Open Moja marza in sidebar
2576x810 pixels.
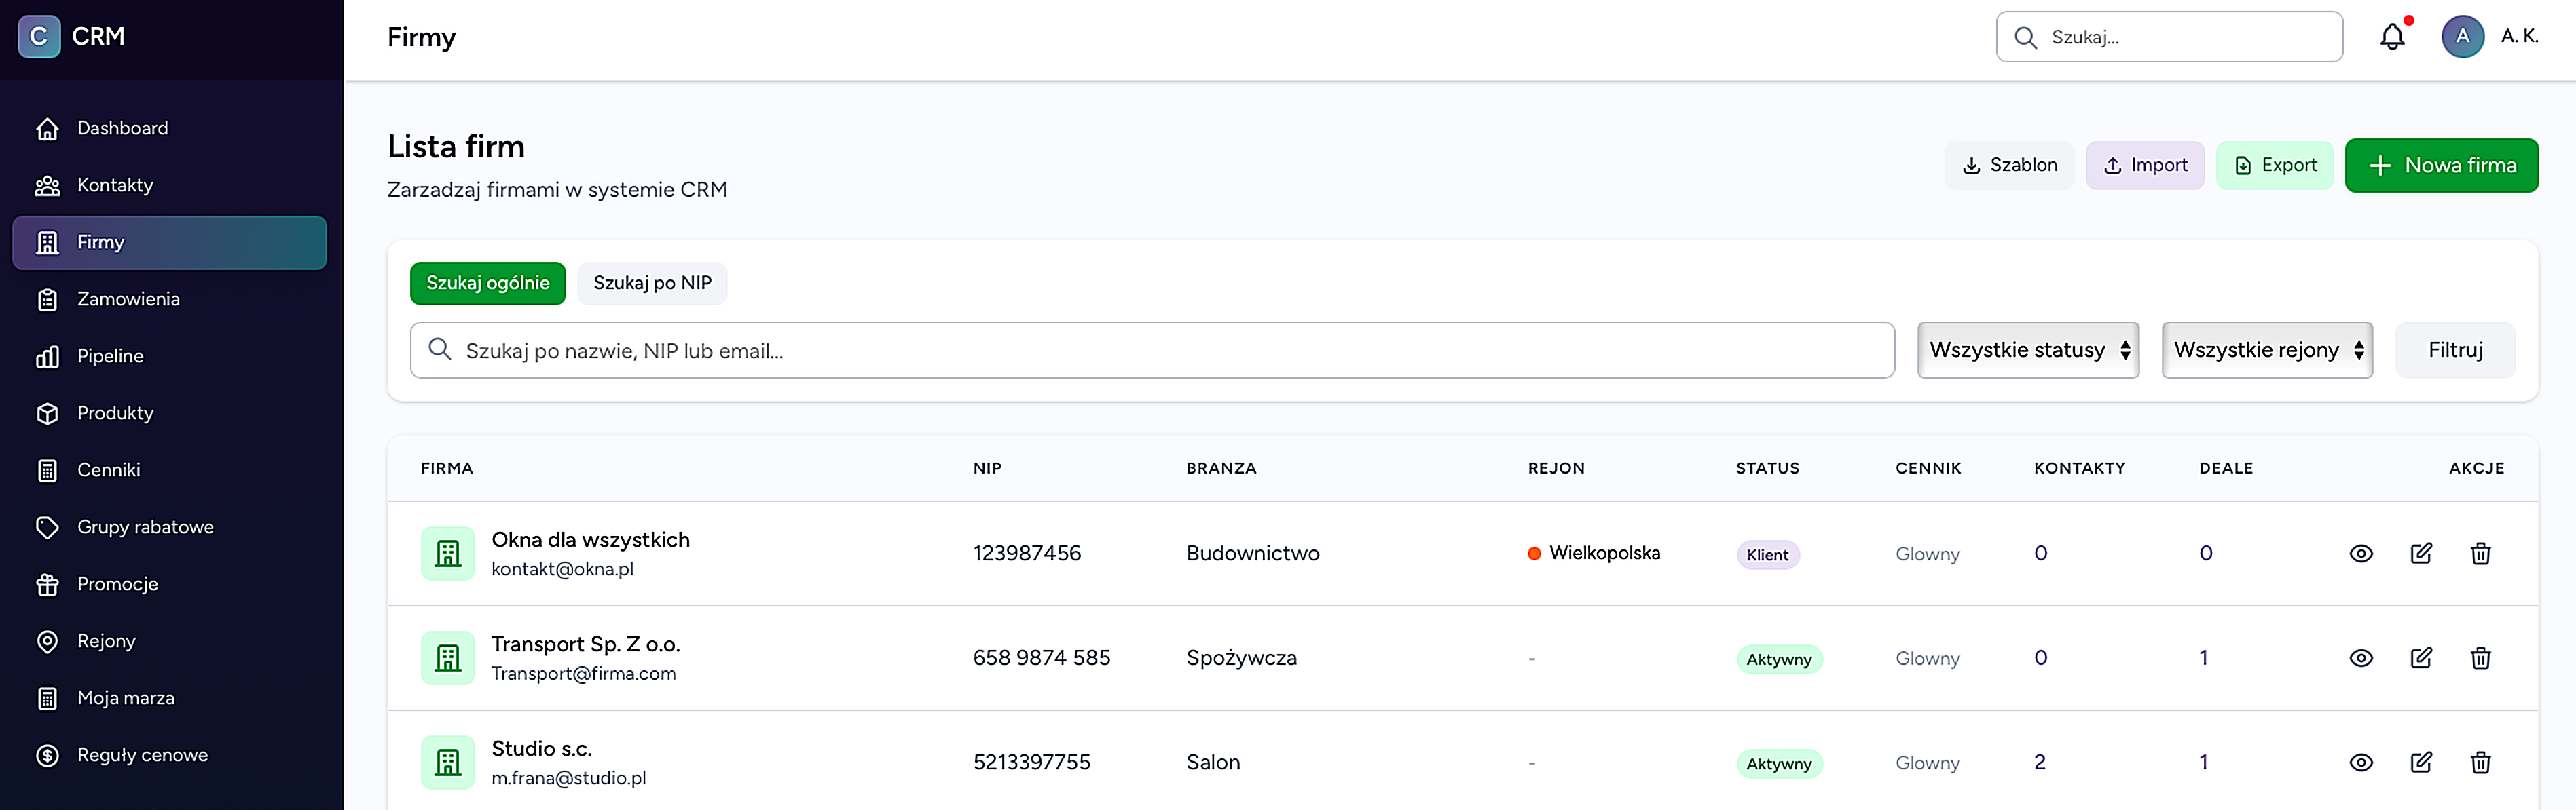pyautogui.click(x=169, y=698)
